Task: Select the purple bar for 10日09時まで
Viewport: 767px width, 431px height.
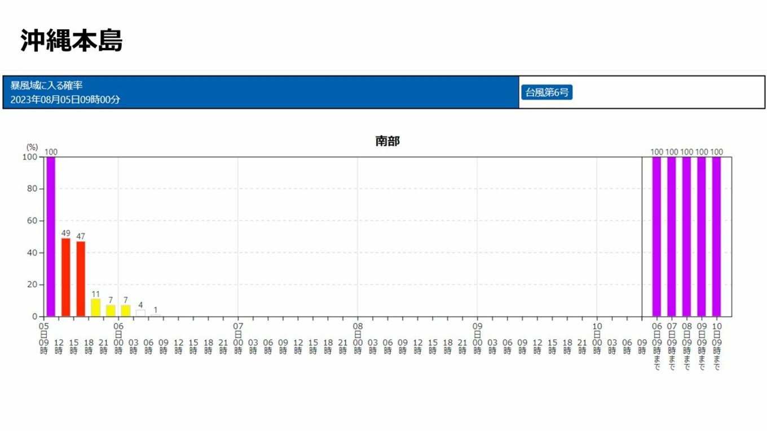Action: 716,237
